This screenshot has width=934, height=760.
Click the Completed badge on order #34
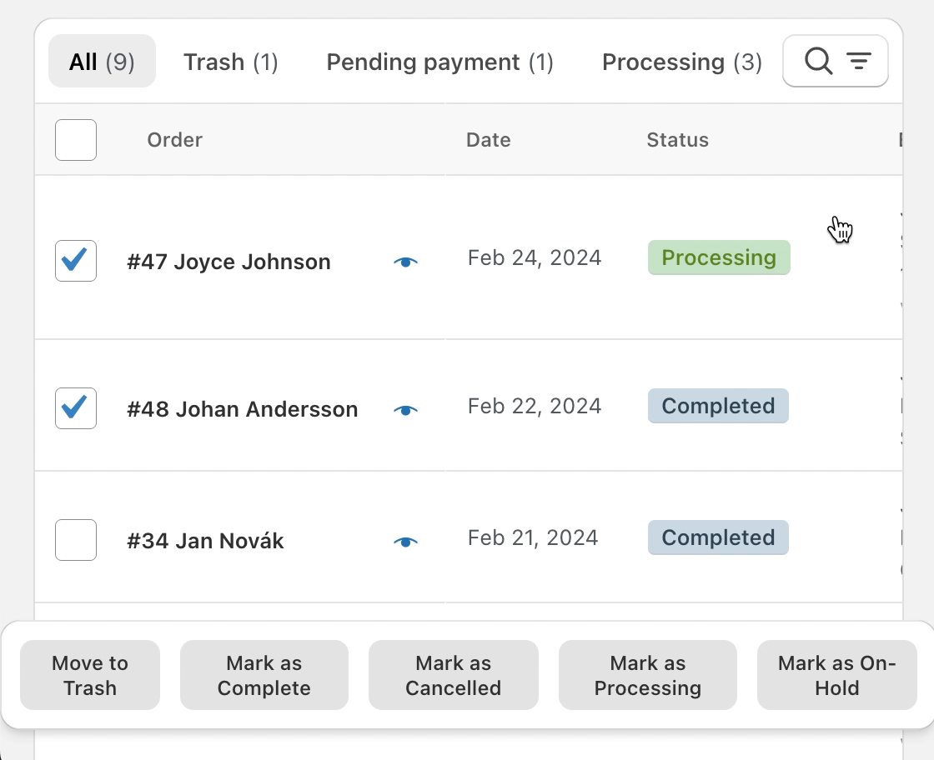click(x=717, y=537)
